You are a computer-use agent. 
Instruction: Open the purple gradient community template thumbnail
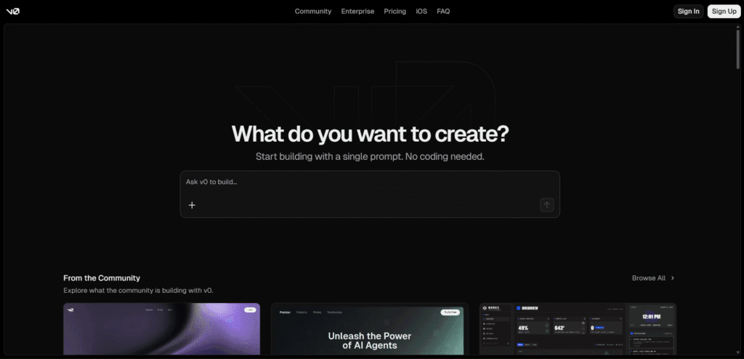click(x=162, y=329)
